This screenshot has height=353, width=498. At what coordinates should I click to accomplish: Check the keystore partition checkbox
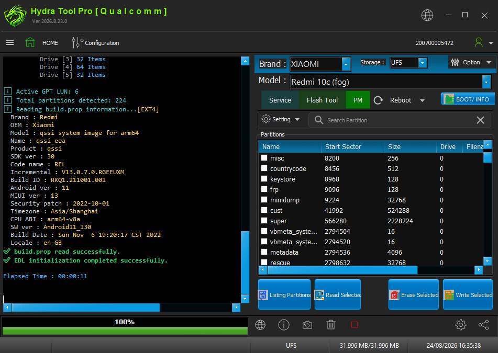click(264, 178)
